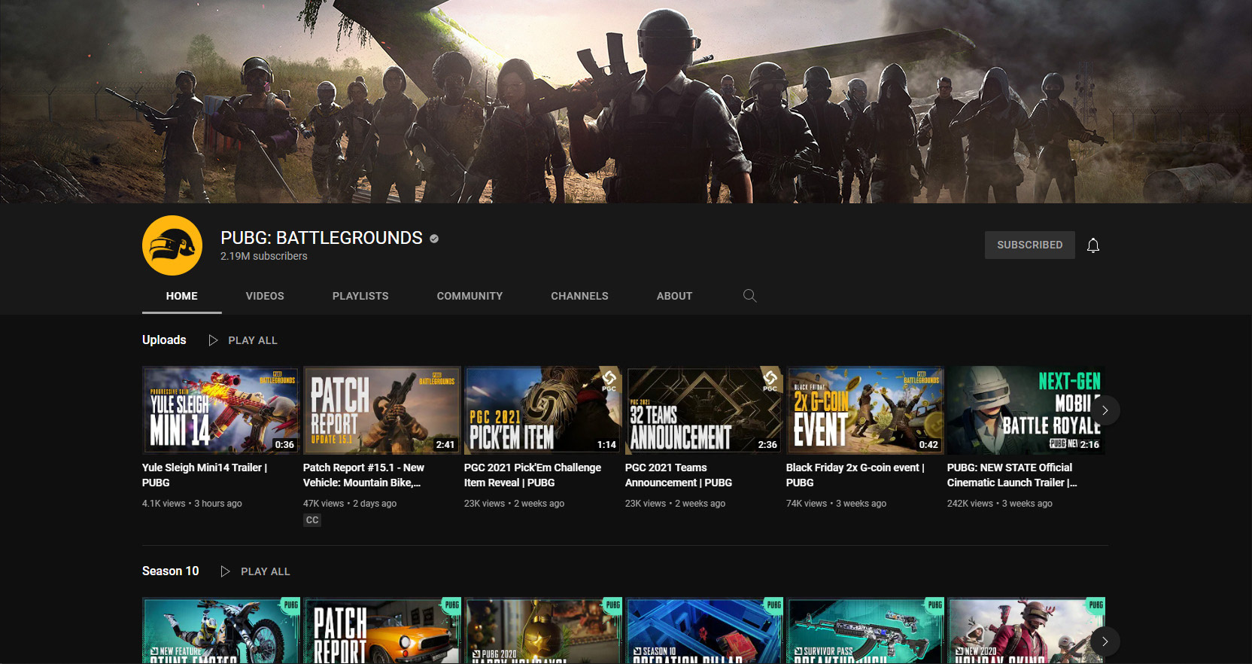Play the Survivor Pass rifle thumbnail
The width and height of the screenshot is (1252, 664).
[x=865, y=631]
